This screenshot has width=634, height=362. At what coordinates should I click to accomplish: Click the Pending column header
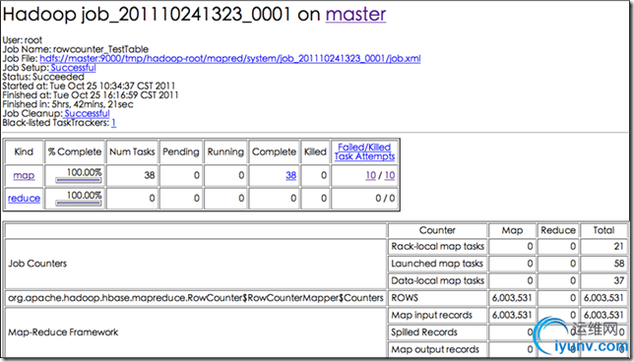(181, 151)
